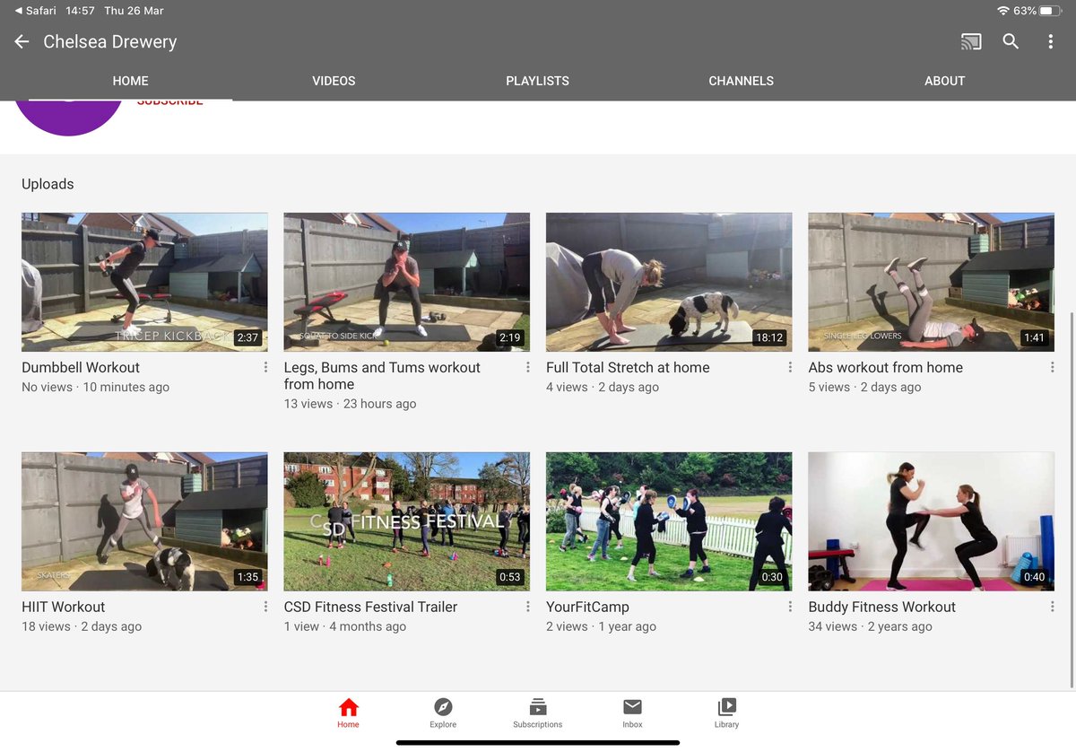Click the 18:12 duration badge
The height and width of the screenshot is (752, 1076).
point(770,338)
